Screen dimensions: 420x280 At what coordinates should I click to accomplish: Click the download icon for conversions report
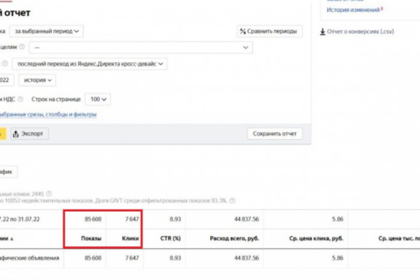(x=323, y=32)
